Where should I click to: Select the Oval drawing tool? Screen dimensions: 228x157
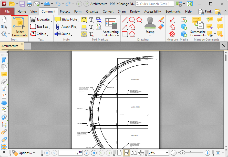pos(132,19)
